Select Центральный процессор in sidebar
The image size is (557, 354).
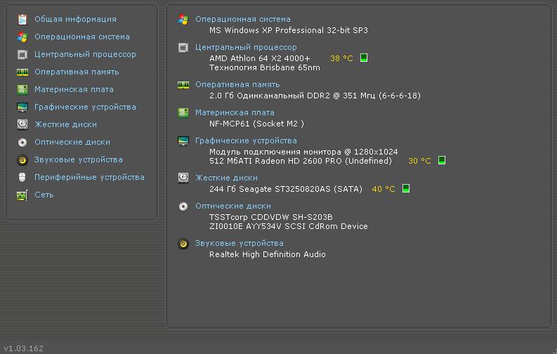[85, 54]
